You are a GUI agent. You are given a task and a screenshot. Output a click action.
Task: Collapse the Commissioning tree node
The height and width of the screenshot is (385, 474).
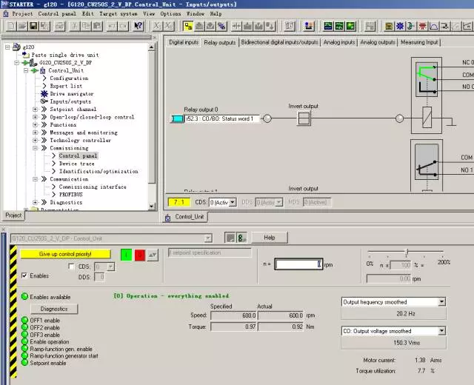[x=34, y=148]
